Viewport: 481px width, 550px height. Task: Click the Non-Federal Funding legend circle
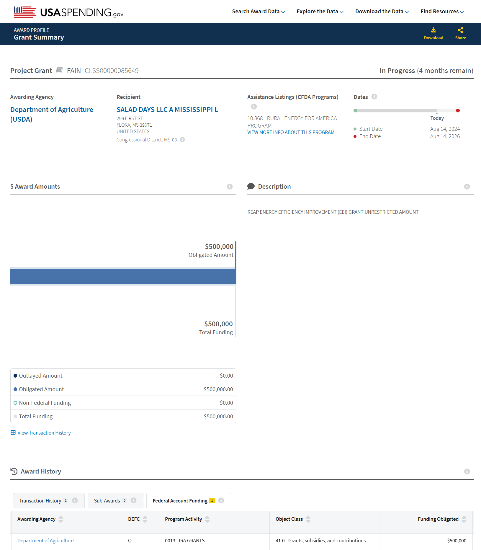(x=15, y=403)
